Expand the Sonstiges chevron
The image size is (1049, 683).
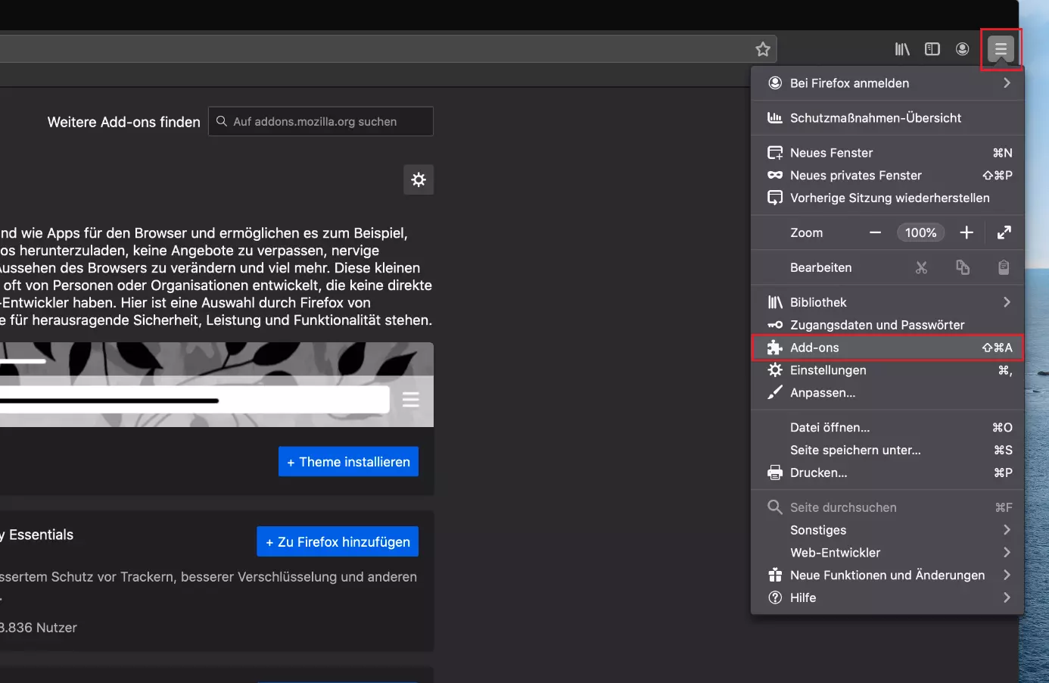click(1007, 530)
